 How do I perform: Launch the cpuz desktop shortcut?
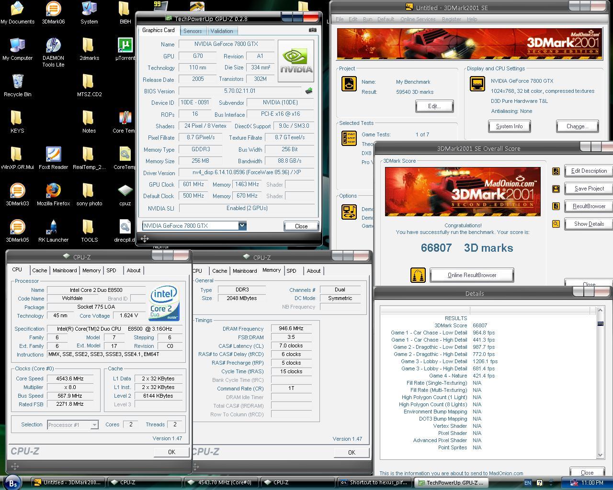tap(125, 195)
